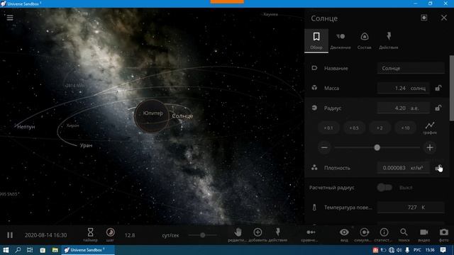The image size is (454, 255).
Task: Pause the simulation
Action: coord(10,235)
